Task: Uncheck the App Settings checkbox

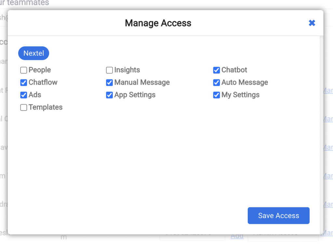Action: pyautogui.click(x=109, y=95)
